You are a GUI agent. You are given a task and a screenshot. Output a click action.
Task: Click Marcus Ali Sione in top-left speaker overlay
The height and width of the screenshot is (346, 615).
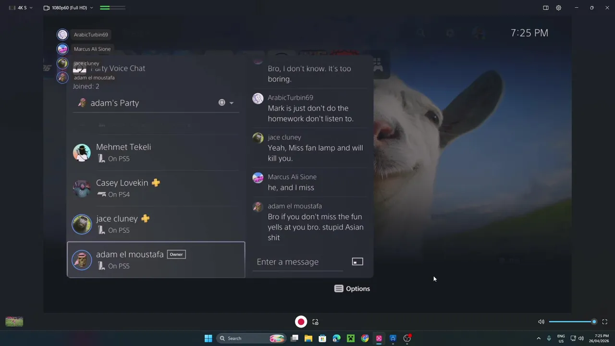[85, 49]
